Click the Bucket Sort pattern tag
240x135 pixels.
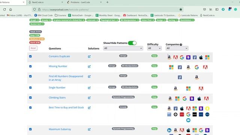37,24
